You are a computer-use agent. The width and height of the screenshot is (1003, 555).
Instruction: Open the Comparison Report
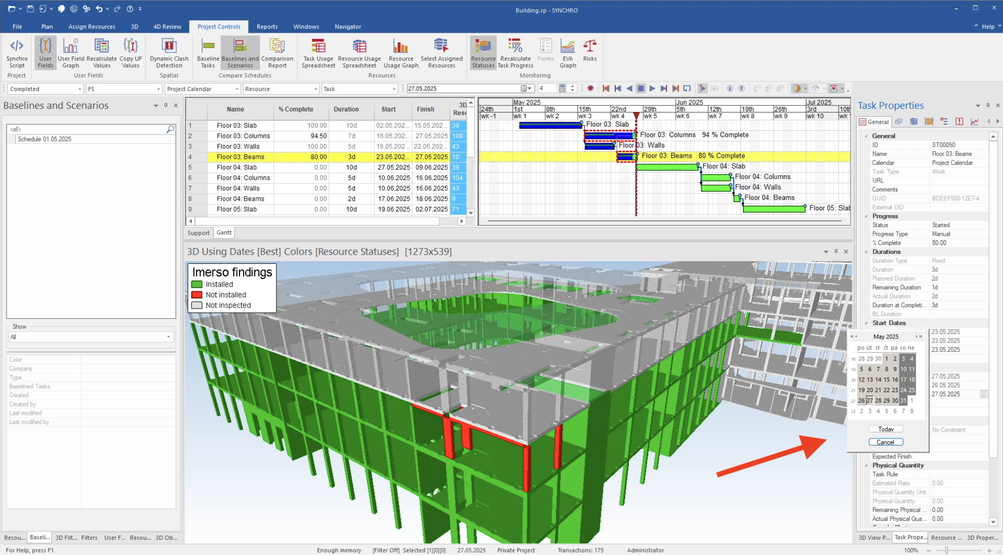[277, 52]
